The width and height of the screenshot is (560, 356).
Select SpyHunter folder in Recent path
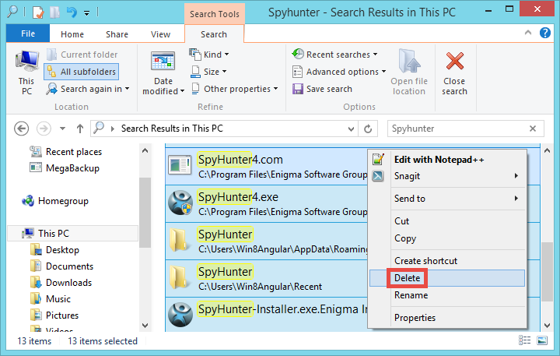point(267,278)
